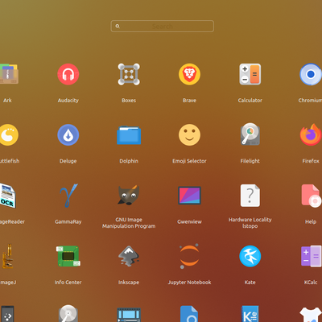Open the Info Center app
Screen dimensions: 322x322
coord(68,256)
